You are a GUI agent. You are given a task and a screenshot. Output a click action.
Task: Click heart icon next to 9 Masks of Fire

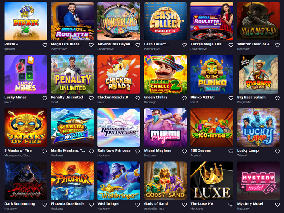pyautogui.click(x=45, y=151)
